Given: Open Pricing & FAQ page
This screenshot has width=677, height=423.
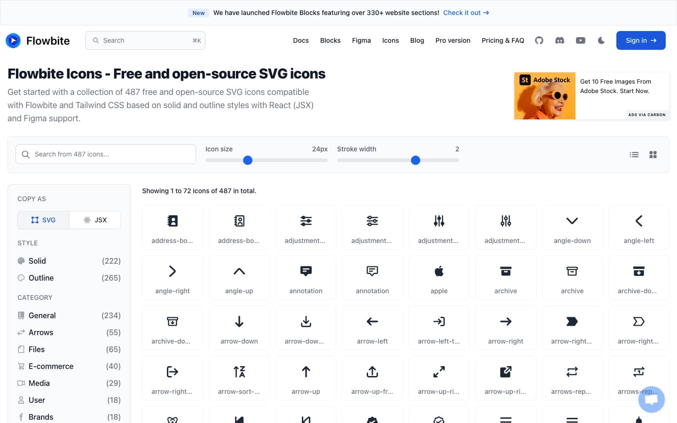Looking at the screenshot, I should pyautogui.click(x=503, y=40).
